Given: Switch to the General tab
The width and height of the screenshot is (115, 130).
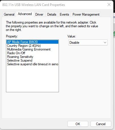Looking at the screenshot, I should 9,14.
